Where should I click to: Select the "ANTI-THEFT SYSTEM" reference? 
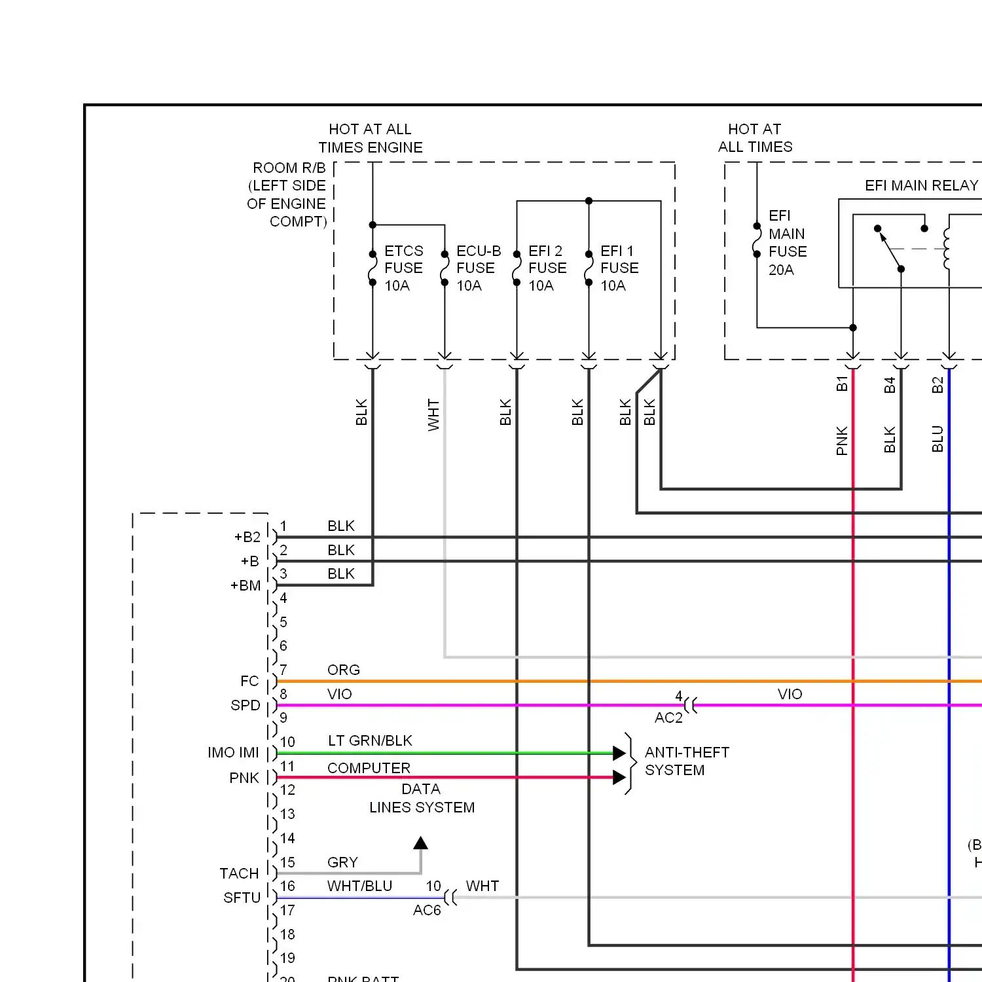click(687, 761)
